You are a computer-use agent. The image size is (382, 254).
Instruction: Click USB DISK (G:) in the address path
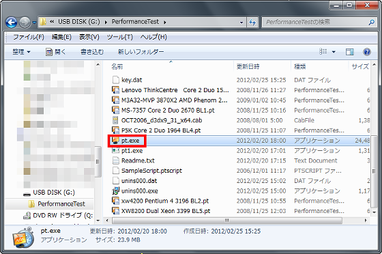click(x=79, y=22)
